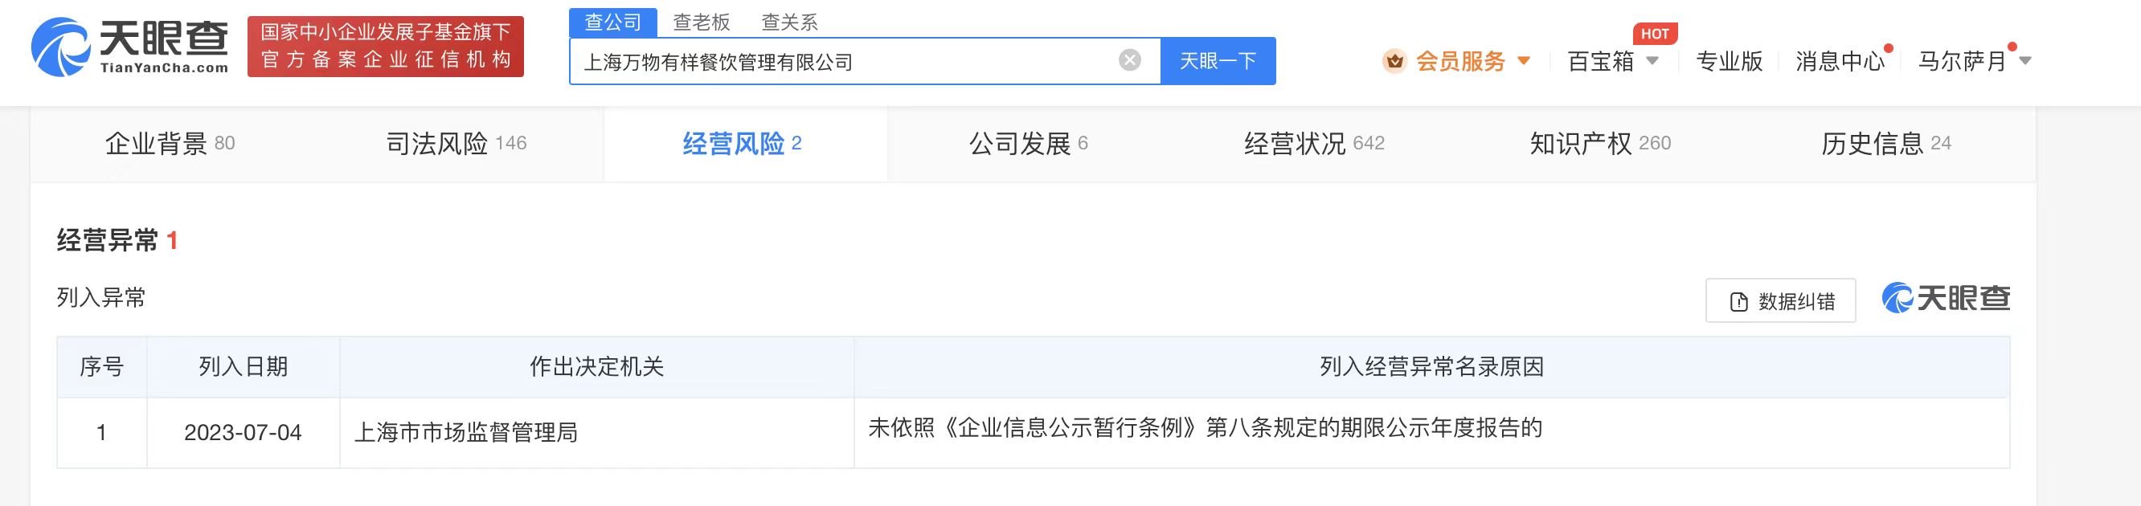Click the document icon in 数据纠错
This screenshot has width=2141, height=506.
(1738, 302)
